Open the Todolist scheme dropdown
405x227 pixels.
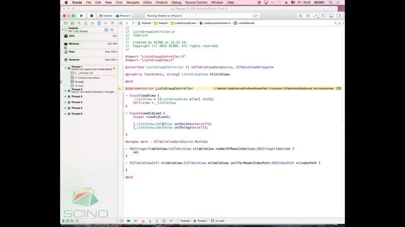click(106, 16)
